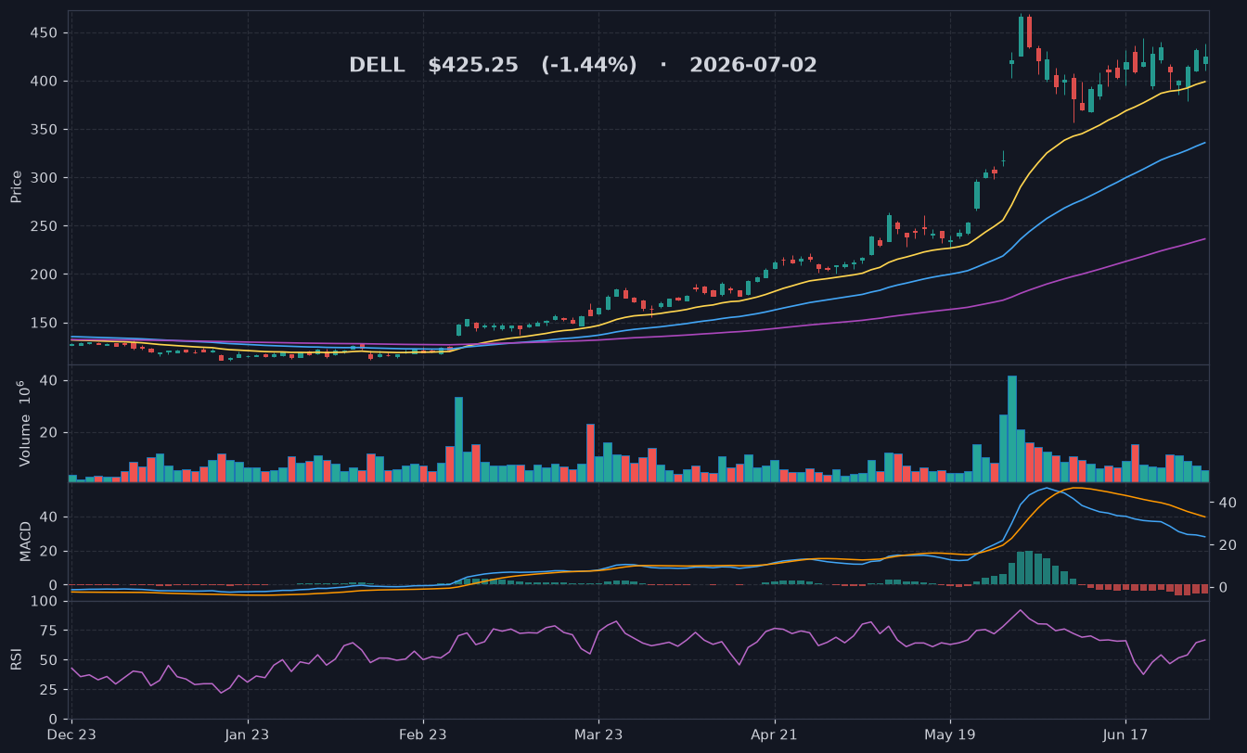
Task: Click the MACD axis label
Action: (x=25, y=541)
